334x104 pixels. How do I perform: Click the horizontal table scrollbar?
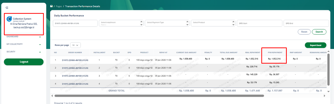point(159,96)
